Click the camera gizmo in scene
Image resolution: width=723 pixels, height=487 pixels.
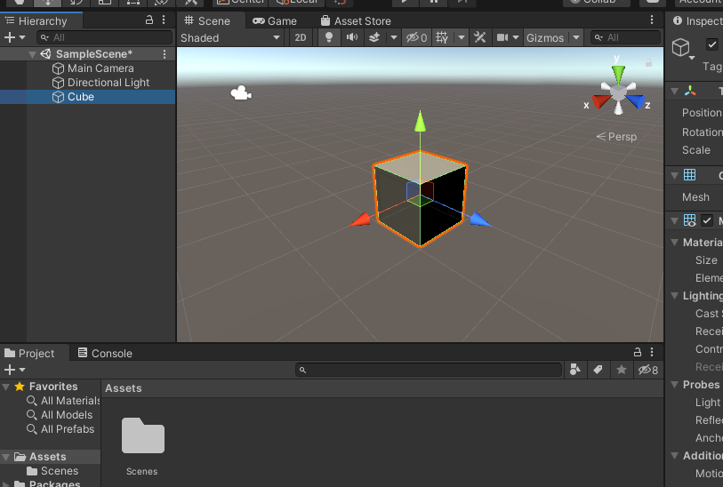pyautogui.click(x=241, y=93)
